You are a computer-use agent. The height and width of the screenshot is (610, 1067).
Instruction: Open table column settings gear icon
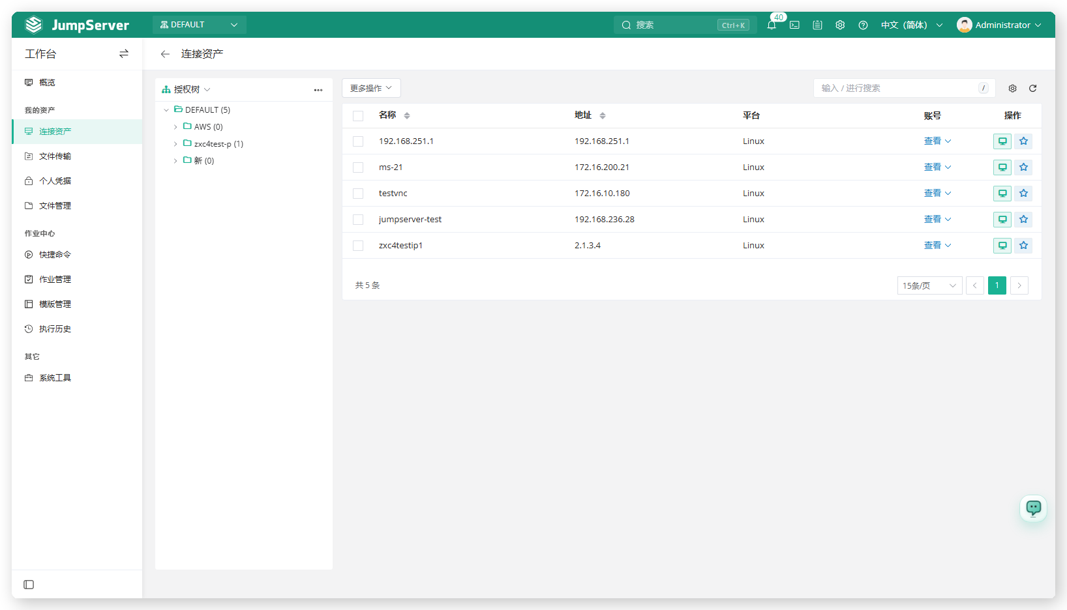pyautogui.click(x=1012, y=89)
